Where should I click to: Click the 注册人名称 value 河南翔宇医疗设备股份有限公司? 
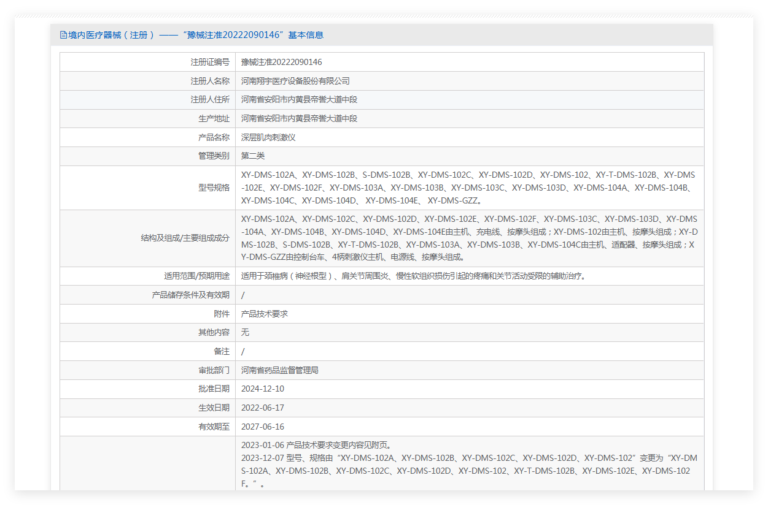click(295, 81)
